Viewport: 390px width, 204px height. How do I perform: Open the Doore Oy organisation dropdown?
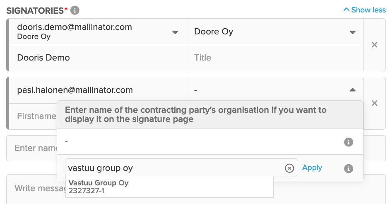pyautogui.click(x=275, y=32)
